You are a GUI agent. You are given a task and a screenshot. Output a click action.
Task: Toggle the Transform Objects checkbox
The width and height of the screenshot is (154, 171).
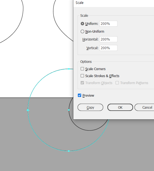pyautogui.click(x=82, y=83)
